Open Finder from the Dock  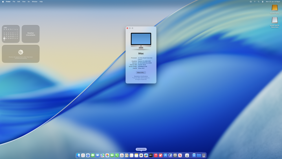[x=78, y=155]
